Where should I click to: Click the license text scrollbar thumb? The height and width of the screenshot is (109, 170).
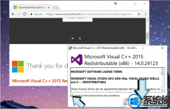(x=162, y=73)
